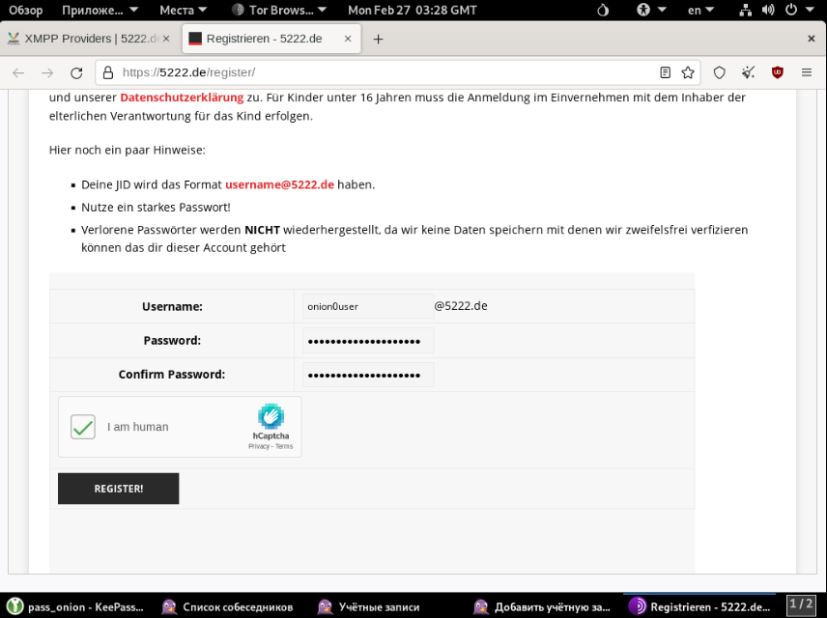
Task: Open a new tab with plus button
Action: click(378, 40)
